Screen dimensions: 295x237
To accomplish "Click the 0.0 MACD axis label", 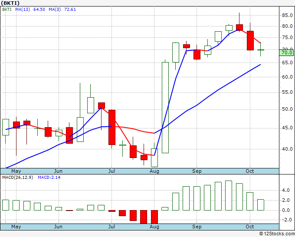I will pyautogui.click(x=286, y=210).
